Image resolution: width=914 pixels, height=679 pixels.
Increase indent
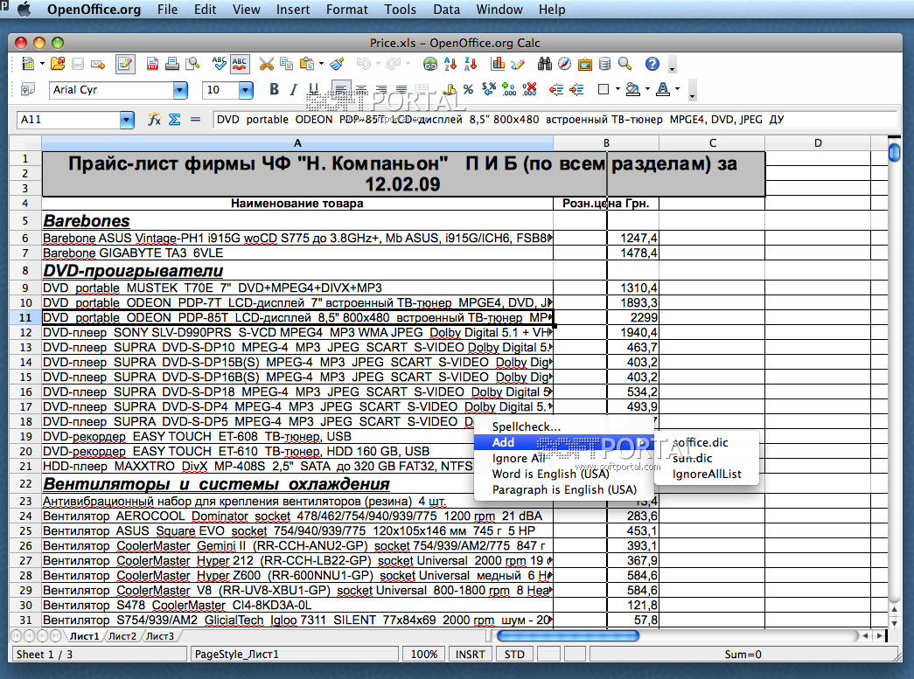tap(576, 89)
